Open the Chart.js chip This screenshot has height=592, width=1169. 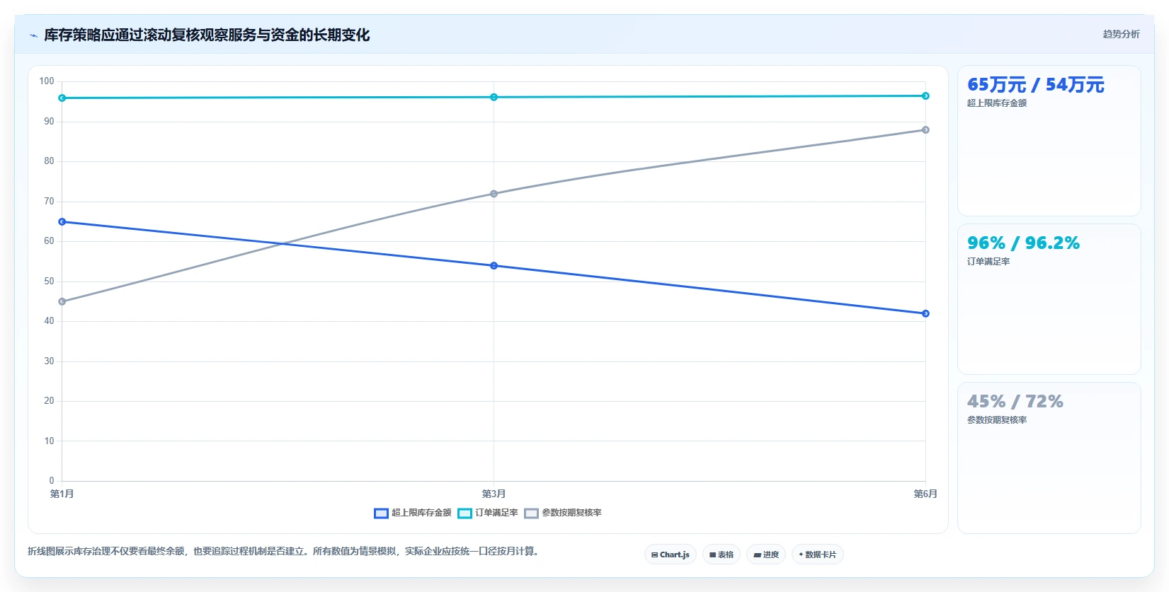[x=671, y=555]
